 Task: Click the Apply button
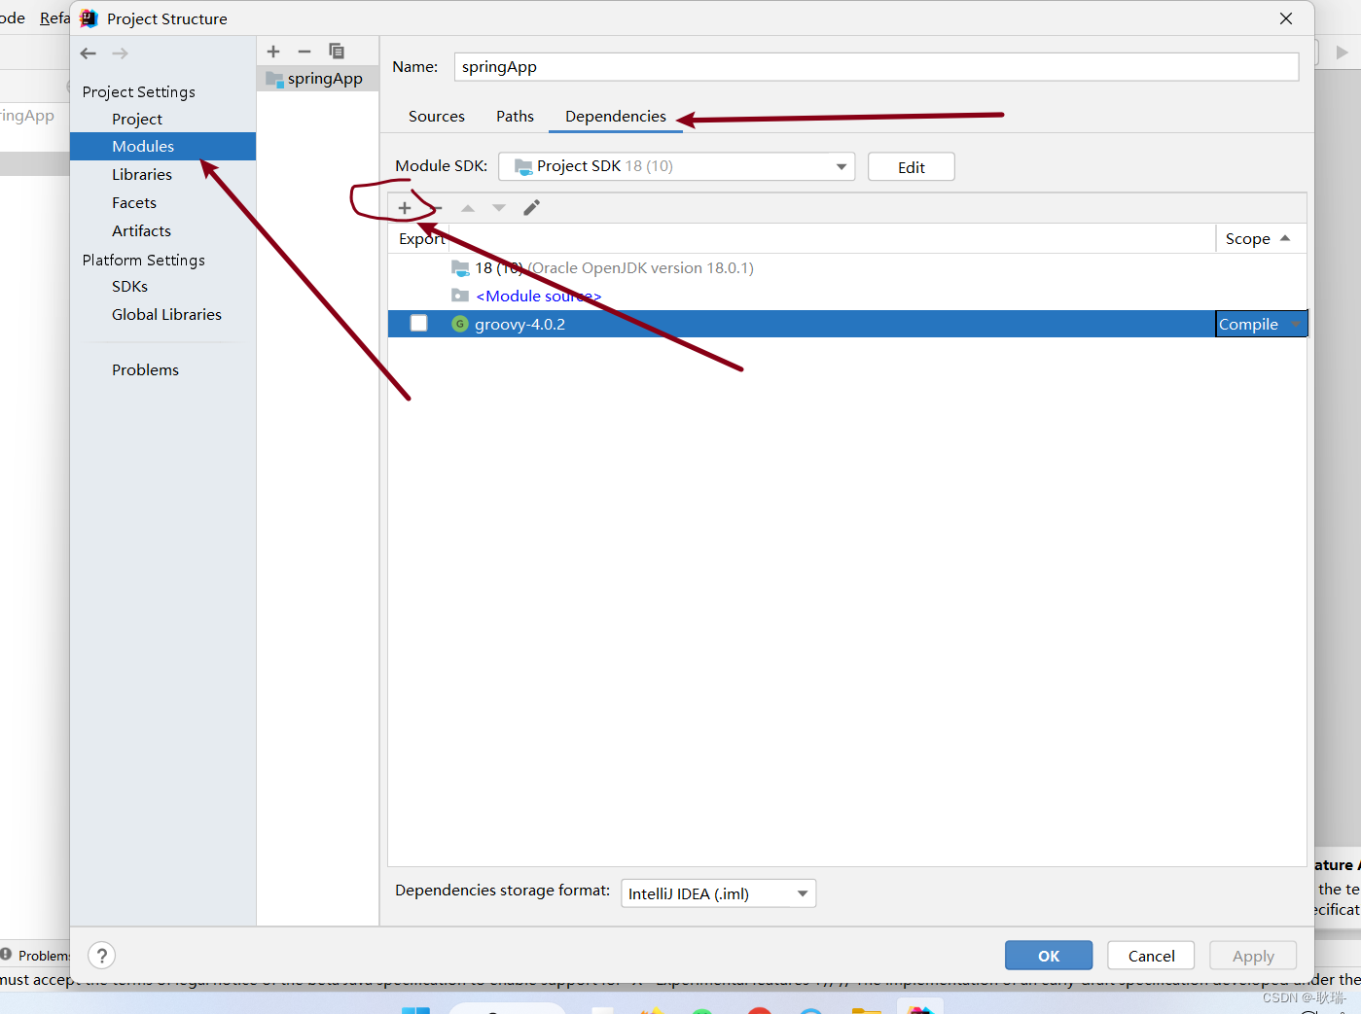pyautogui.click(x=1253, y=956)
